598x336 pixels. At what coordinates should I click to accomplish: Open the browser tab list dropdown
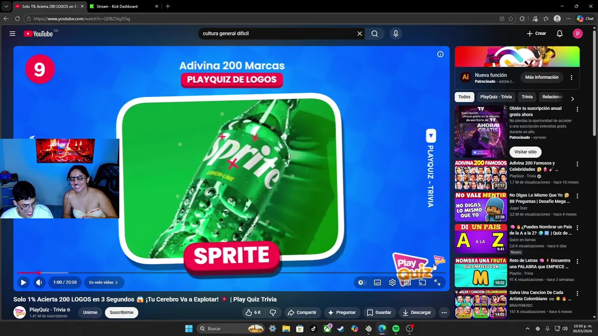(x=6, y=7)
